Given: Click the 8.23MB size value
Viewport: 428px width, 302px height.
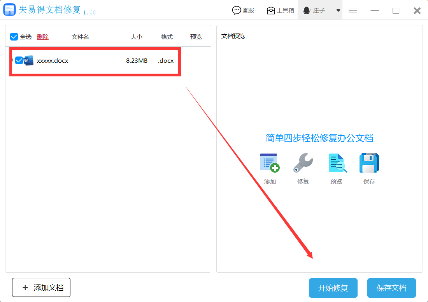Looking at the screenshot, I should click(137, 61).
